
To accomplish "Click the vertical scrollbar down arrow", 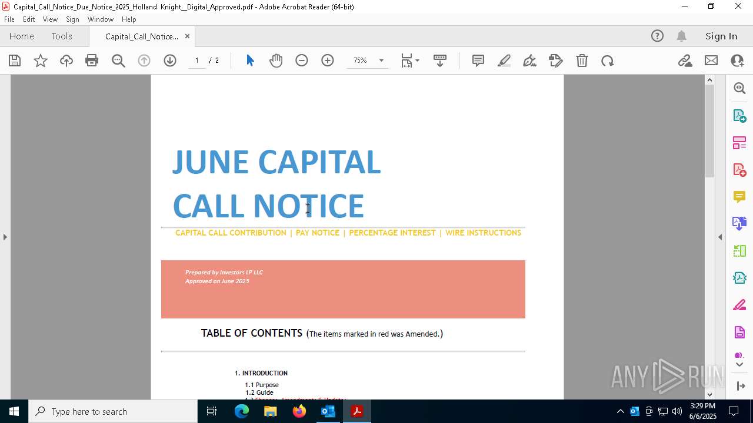I will [x=709, y=394].
